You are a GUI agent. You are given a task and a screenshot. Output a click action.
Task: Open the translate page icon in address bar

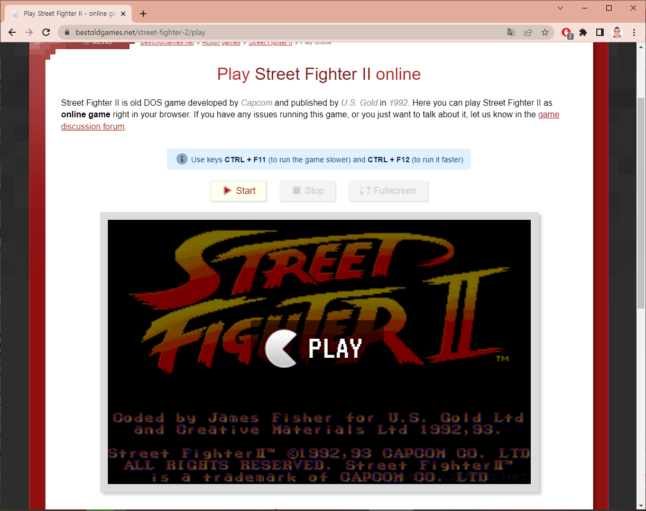[511, 32]
